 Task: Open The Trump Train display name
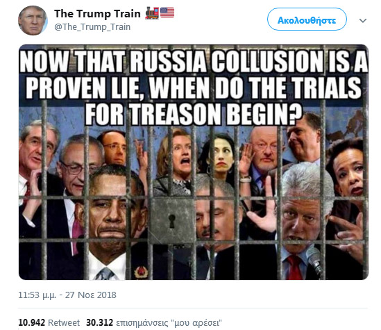(97, 14)
